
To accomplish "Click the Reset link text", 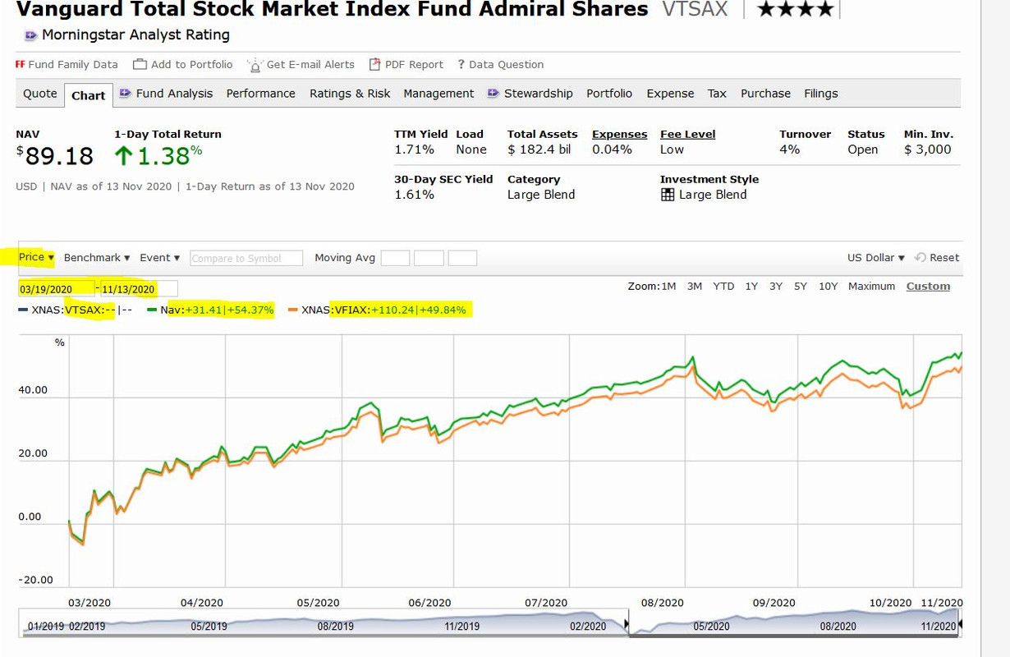I will click(944, 258).
